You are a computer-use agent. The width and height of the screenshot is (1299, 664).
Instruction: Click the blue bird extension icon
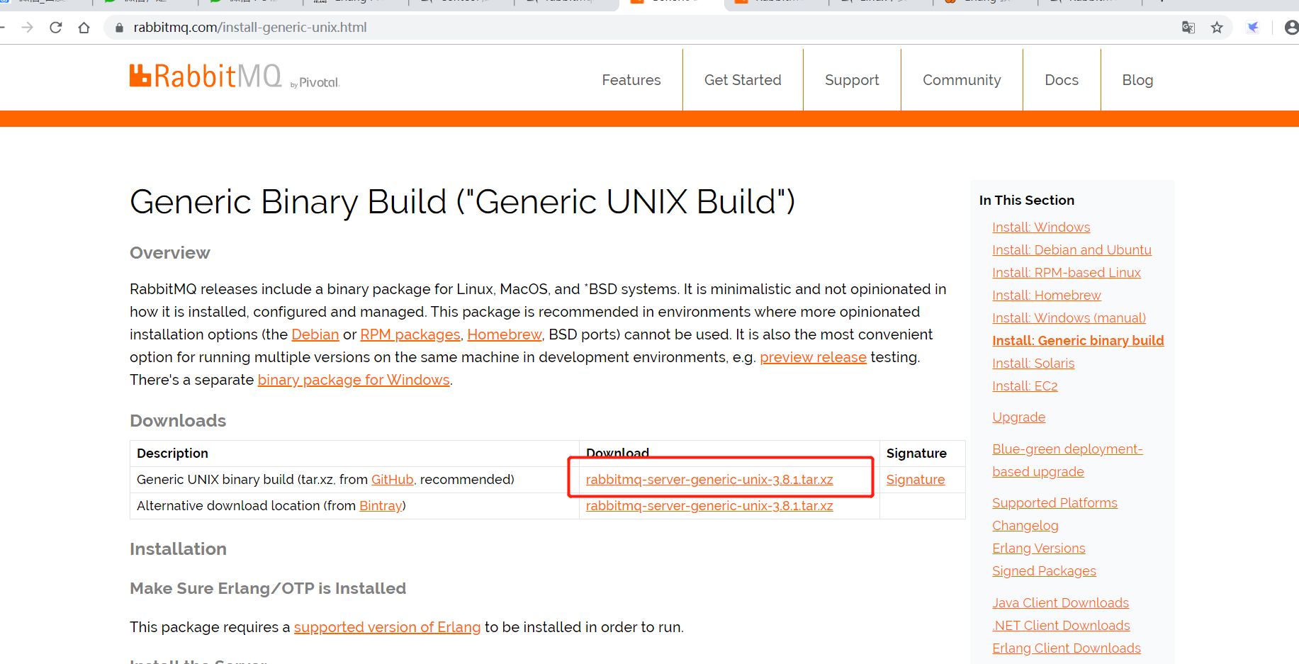click(x=1253, y=28)
